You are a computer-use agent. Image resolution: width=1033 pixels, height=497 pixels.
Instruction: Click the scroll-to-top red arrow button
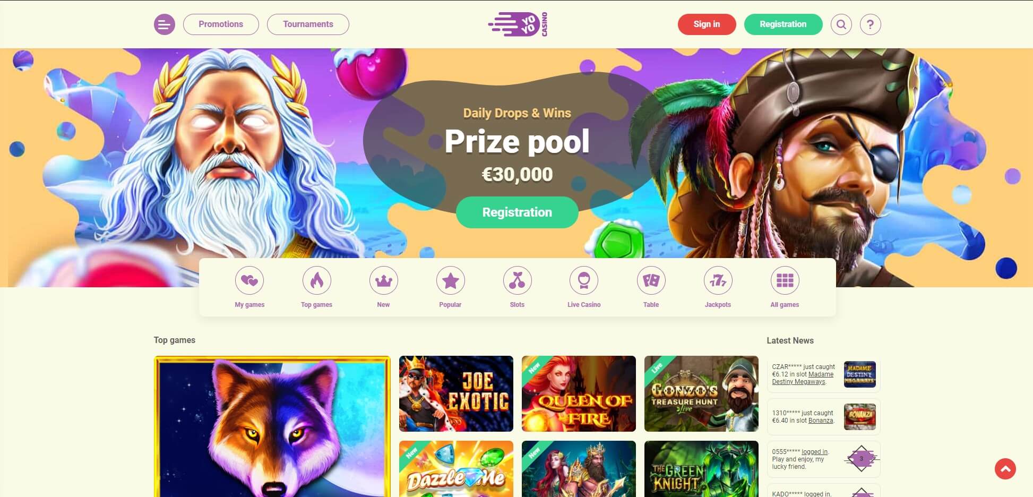point(1005,469)
